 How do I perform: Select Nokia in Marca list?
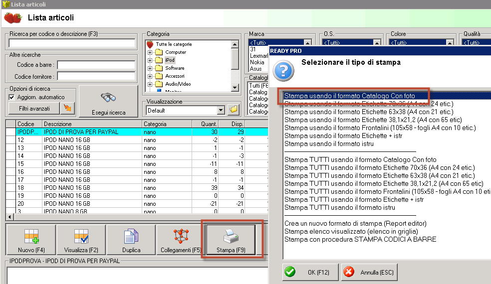(257, 62)
